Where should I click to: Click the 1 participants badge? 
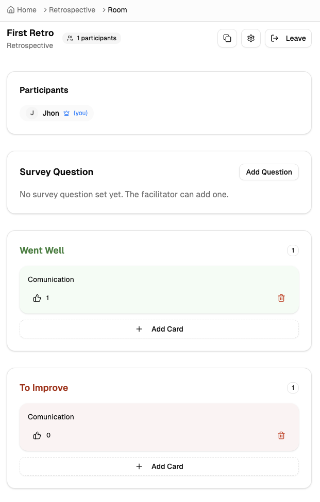(92, 38)
